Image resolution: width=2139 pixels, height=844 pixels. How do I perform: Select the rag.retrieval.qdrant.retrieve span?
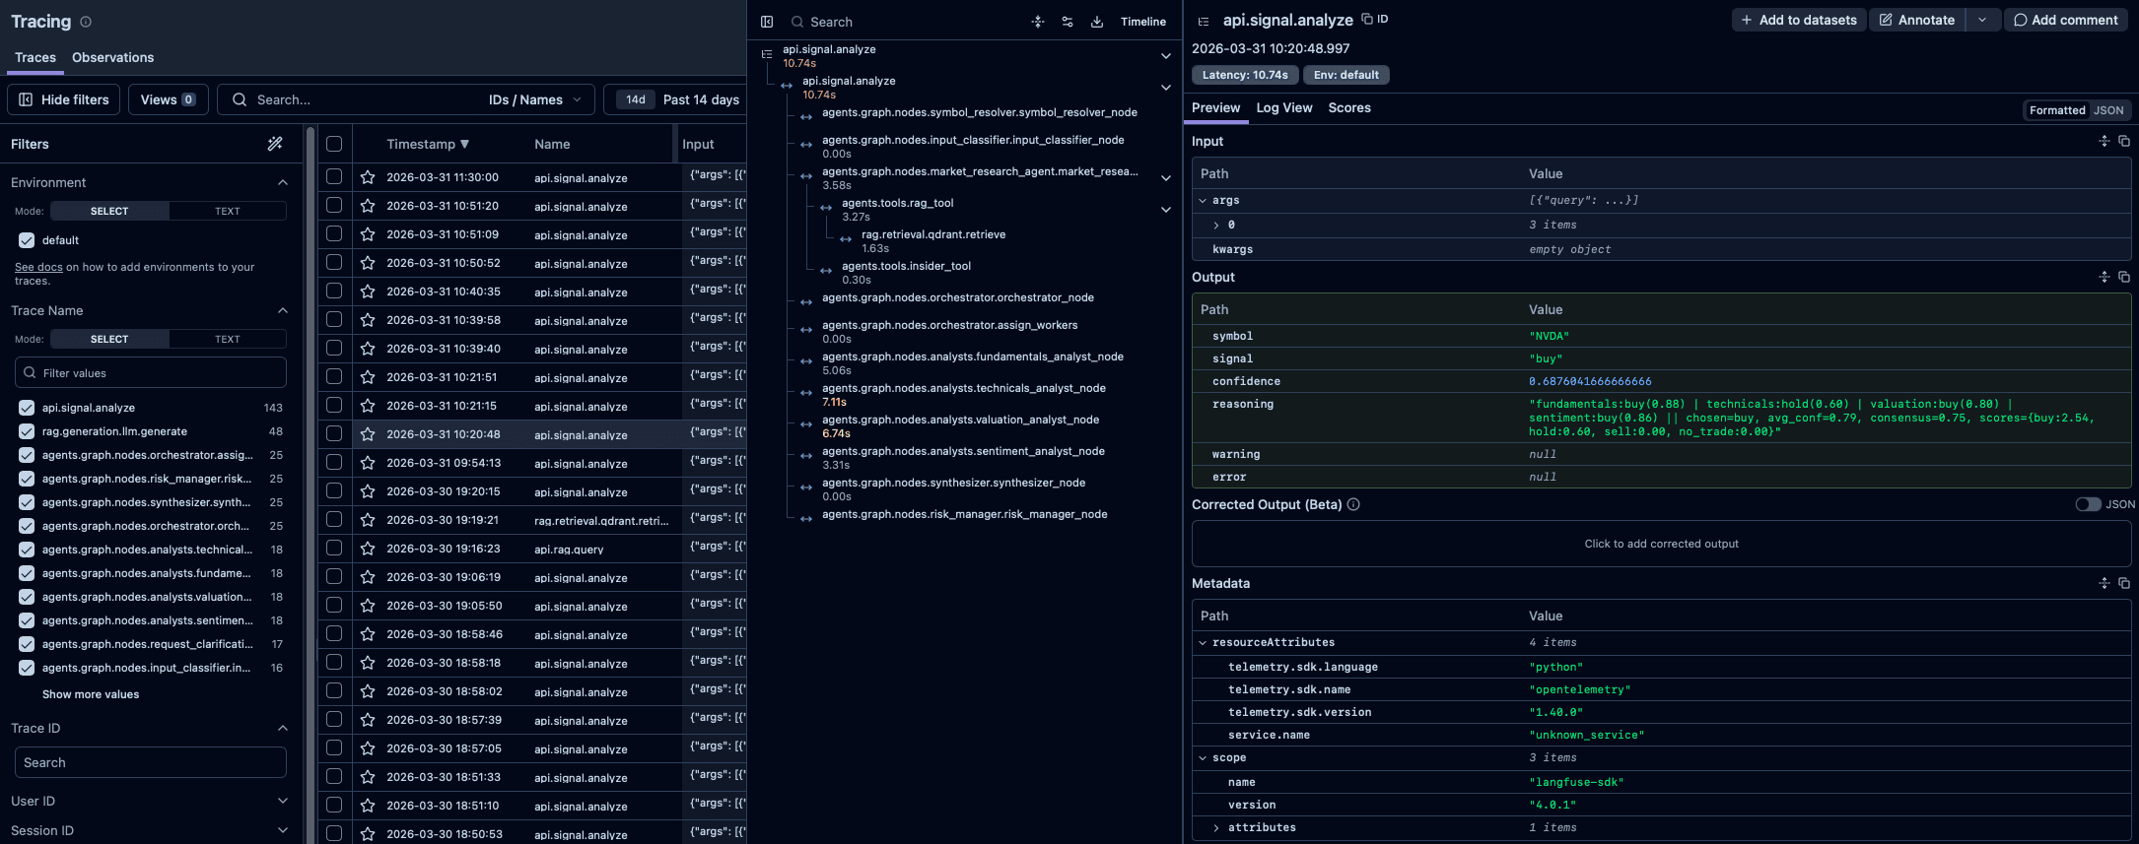932,234
